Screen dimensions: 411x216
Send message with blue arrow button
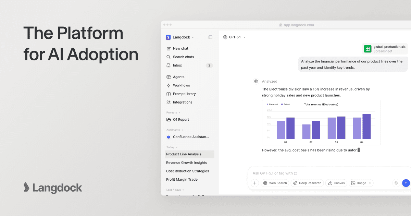coord(406,183)
